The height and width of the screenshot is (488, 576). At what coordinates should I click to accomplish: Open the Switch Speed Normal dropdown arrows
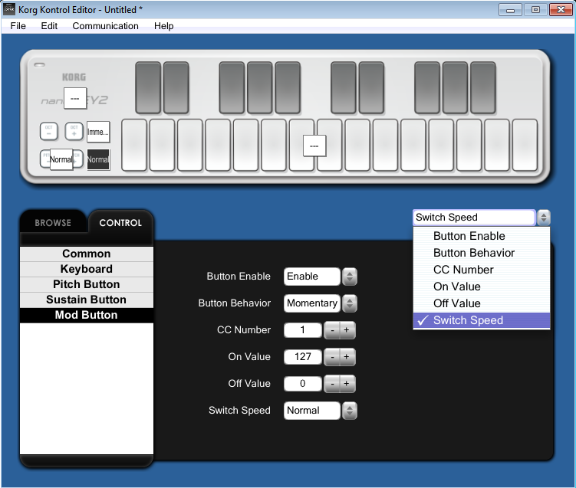click(349, 411)
